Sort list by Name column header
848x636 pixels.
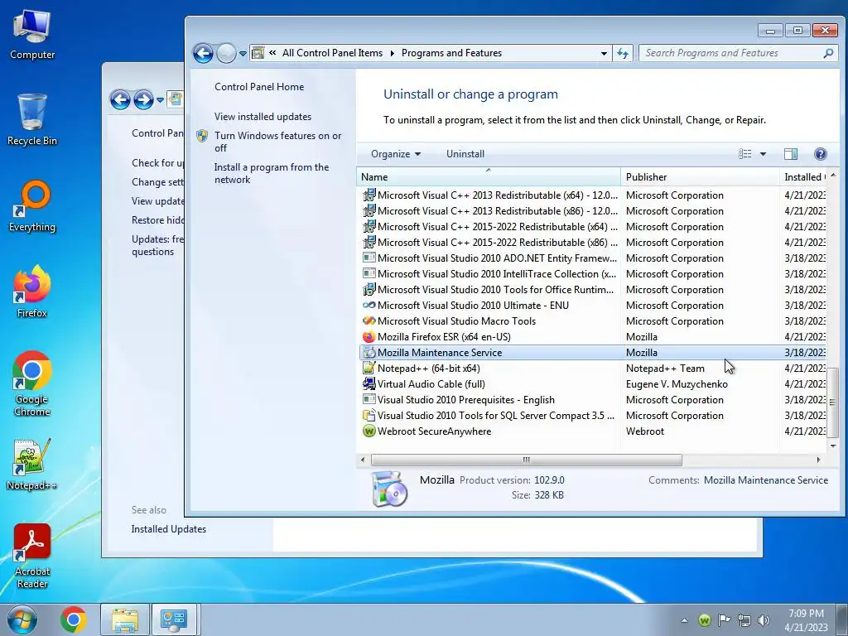tap(488, 177)
